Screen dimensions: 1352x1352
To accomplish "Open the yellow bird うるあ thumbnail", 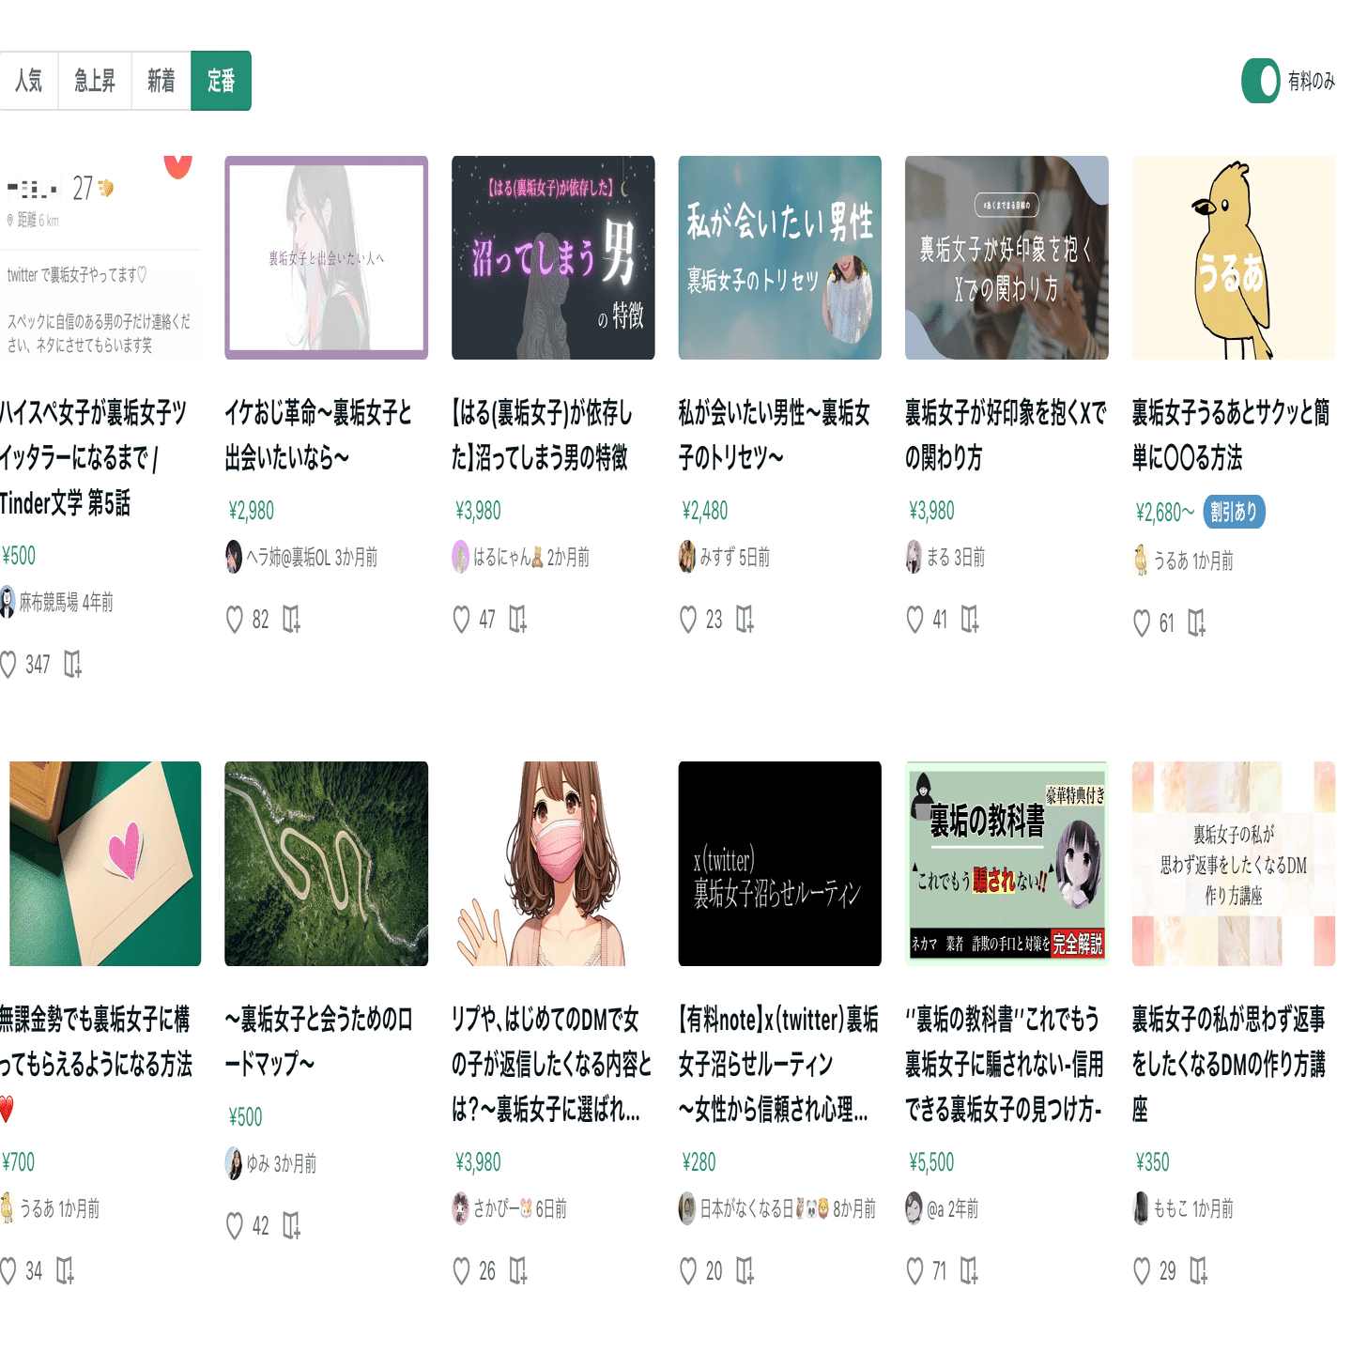I will pyautogui.click(x=1234, y=257).
